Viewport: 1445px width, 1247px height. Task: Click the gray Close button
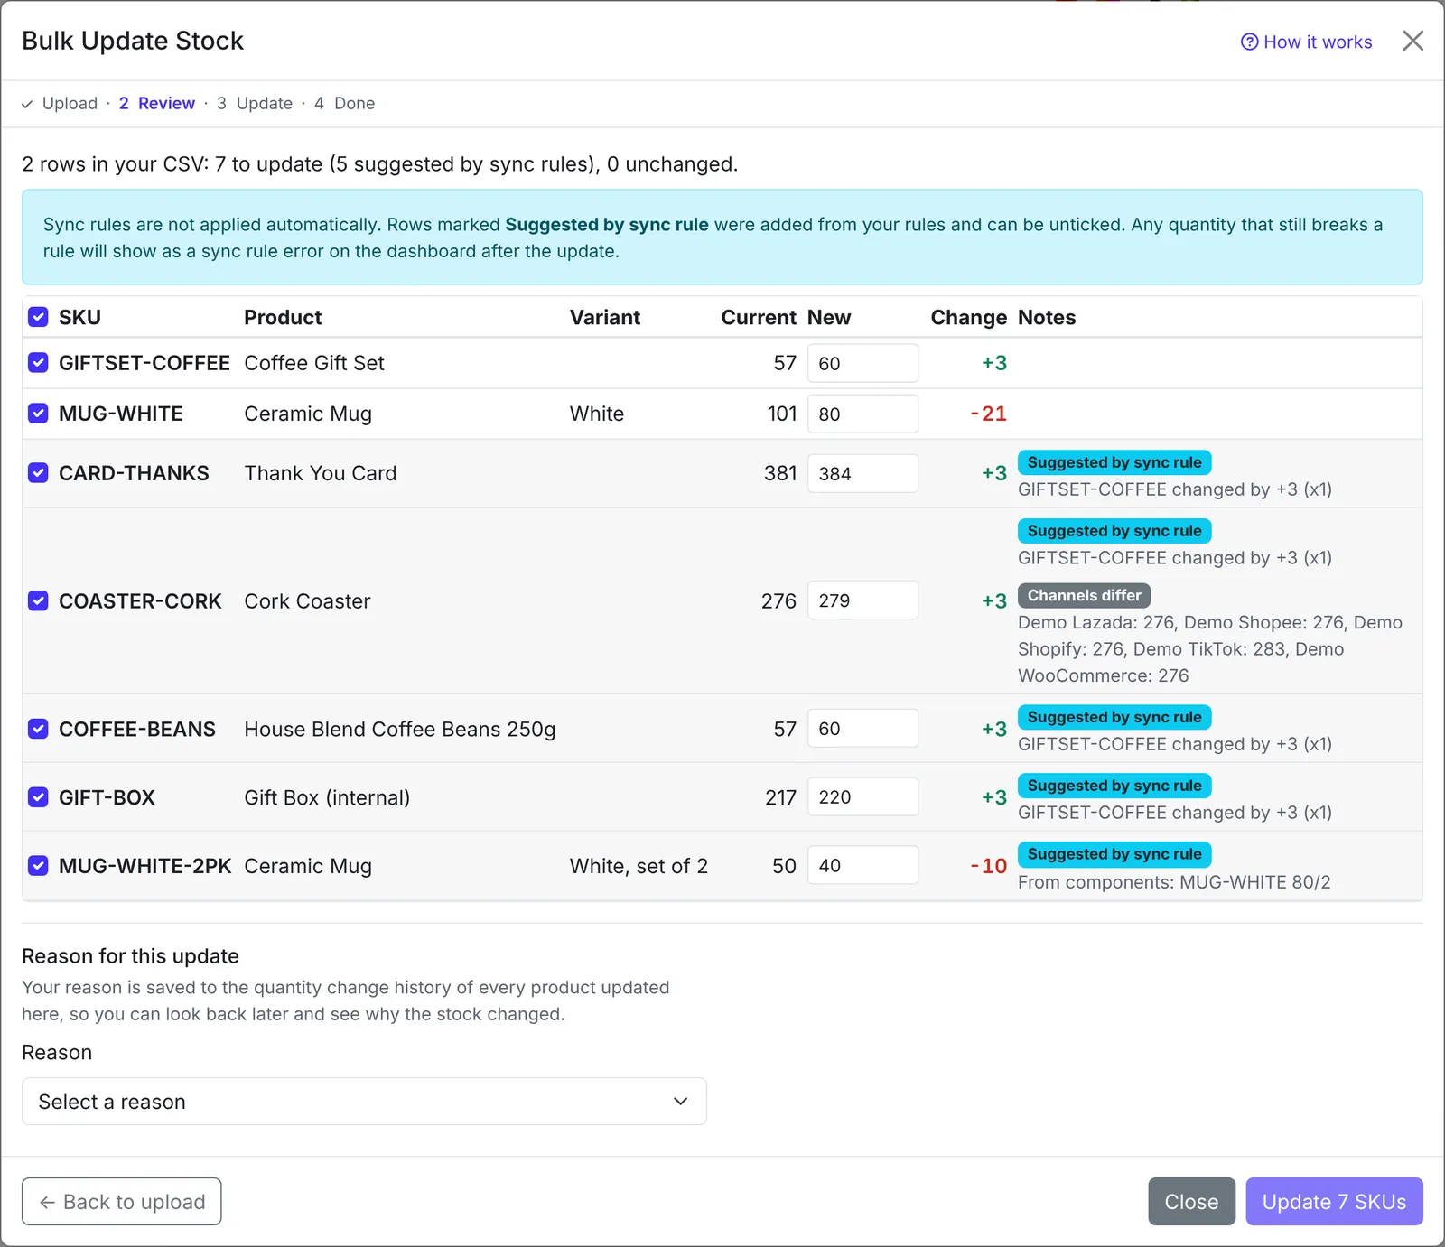1191,1202
